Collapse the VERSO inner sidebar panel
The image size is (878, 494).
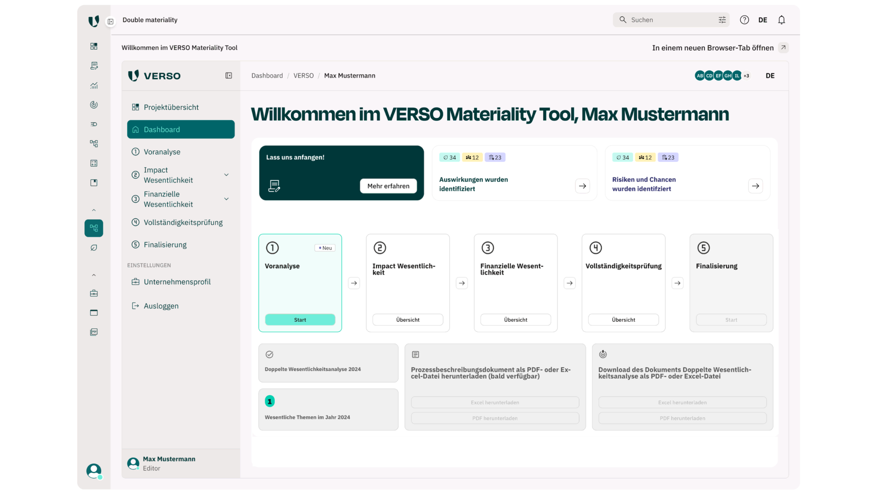[x=228, y=75]
